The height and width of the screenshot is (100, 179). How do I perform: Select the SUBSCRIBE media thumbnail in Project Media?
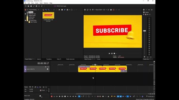pyautogui.click(x=48, y=15)
